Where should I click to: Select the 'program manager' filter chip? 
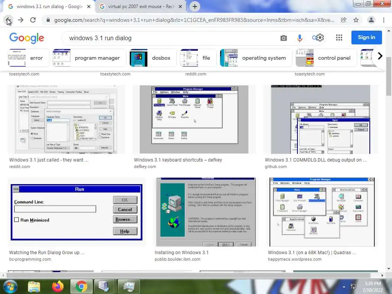[x=89, y=58]
